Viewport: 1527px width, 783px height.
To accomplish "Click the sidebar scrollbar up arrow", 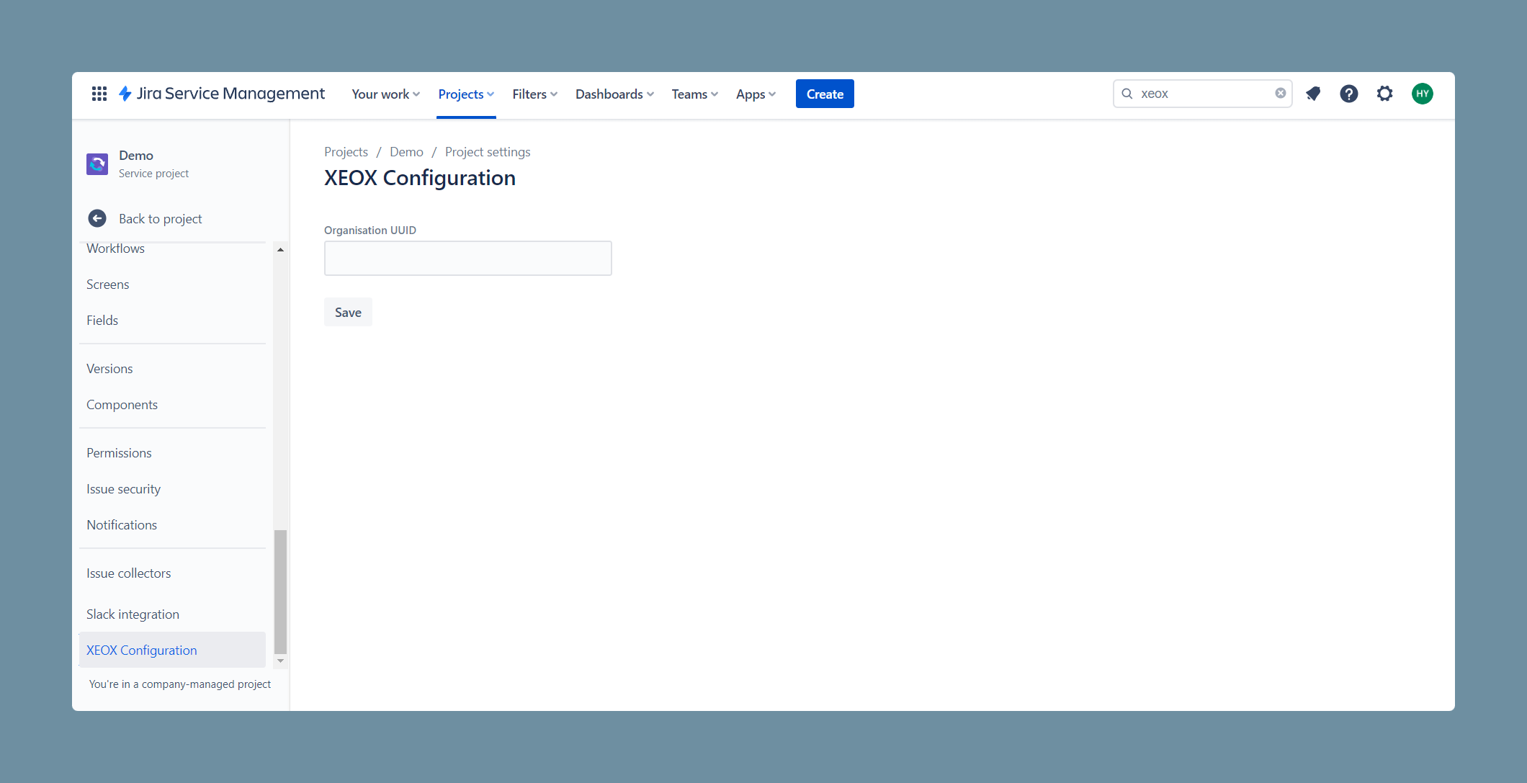I will click(280, 249).
